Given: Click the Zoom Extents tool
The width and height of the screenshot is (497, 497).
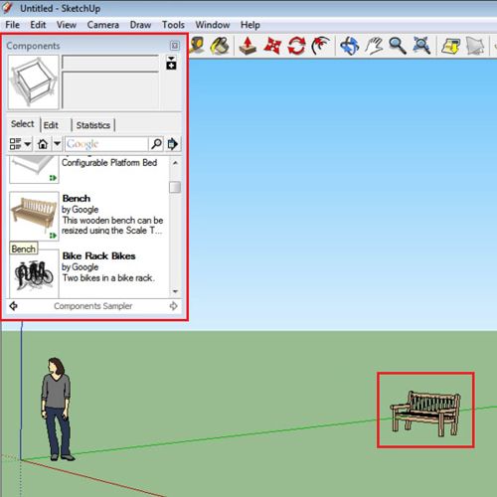Looking at the screenshot, I should click(x=421, y=46).
